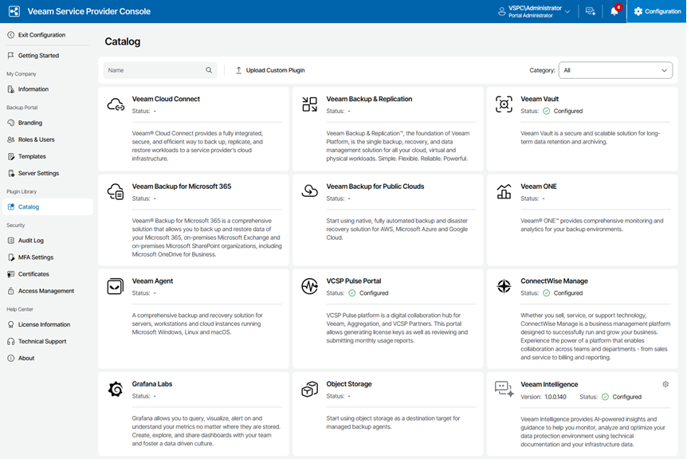Click the Veeam Intelligence chat sparkle icon
Viewport: 687px width, 459px height.
click(504, 389)
